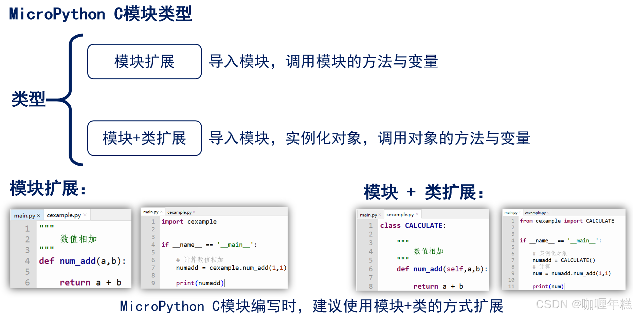This screenshot has width=633, height=315.
Task: Click 'from cexample import CALCULATE' line
Action: (567, 221)
